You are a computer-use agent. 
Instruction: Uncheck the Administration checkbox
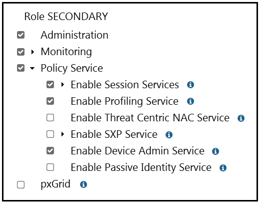click(21, 35)
